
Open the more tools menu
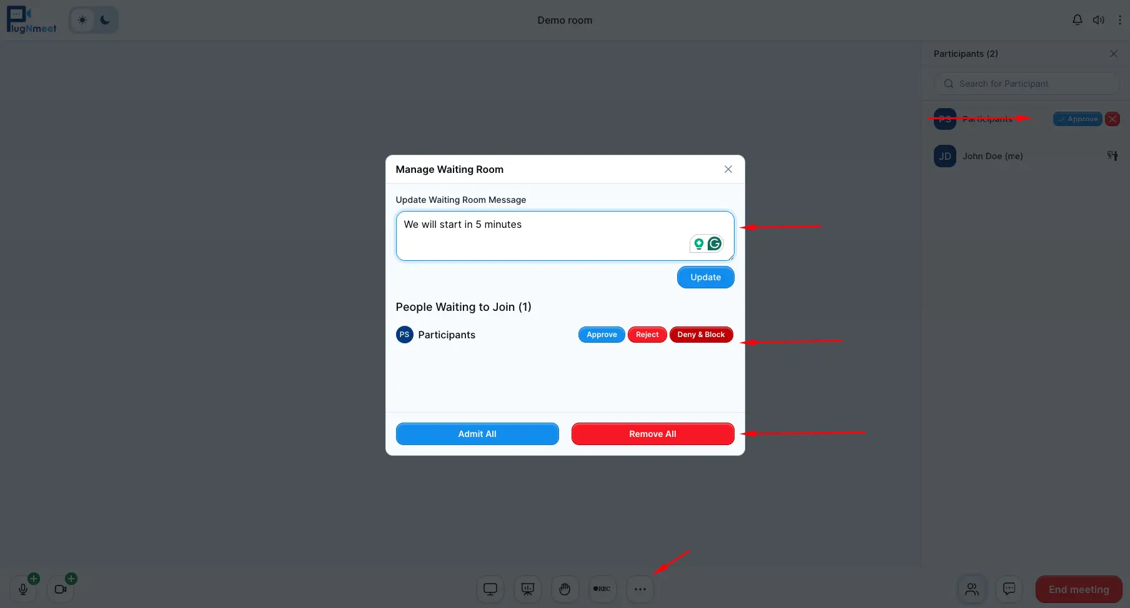click(x=640, y=589)
